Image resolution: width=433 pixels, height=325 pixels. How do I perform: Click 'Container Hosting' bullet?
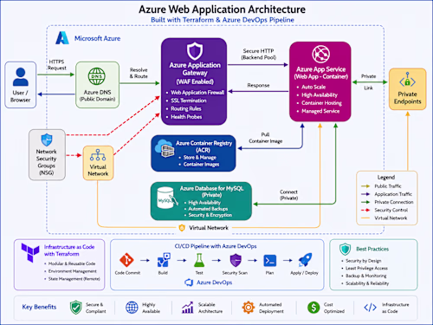321,103
